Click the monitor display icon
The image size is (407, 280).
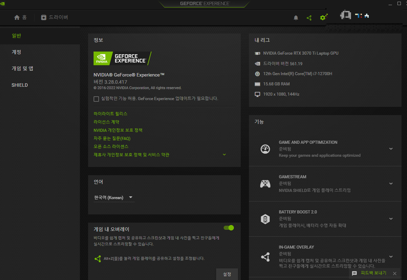257,95
